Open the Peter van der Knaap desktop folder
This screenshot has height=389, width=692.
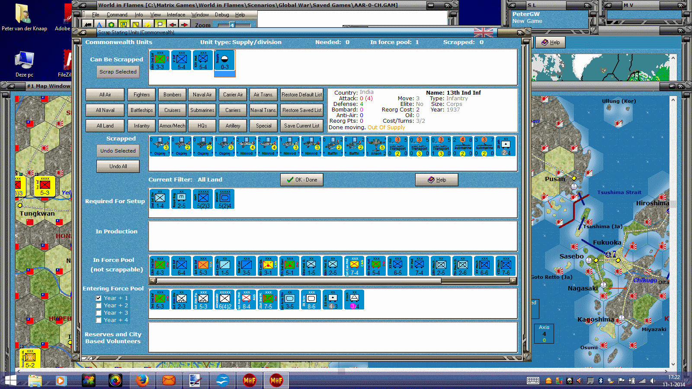point(24,17)
